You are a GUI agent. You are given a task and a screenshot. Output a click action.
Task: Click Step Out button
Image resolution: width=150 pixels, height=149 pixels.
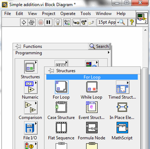tap(91, 22)
